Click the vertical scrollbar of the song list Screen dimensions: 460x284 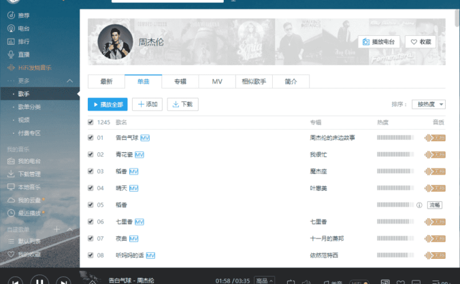[x=457, y=18]
